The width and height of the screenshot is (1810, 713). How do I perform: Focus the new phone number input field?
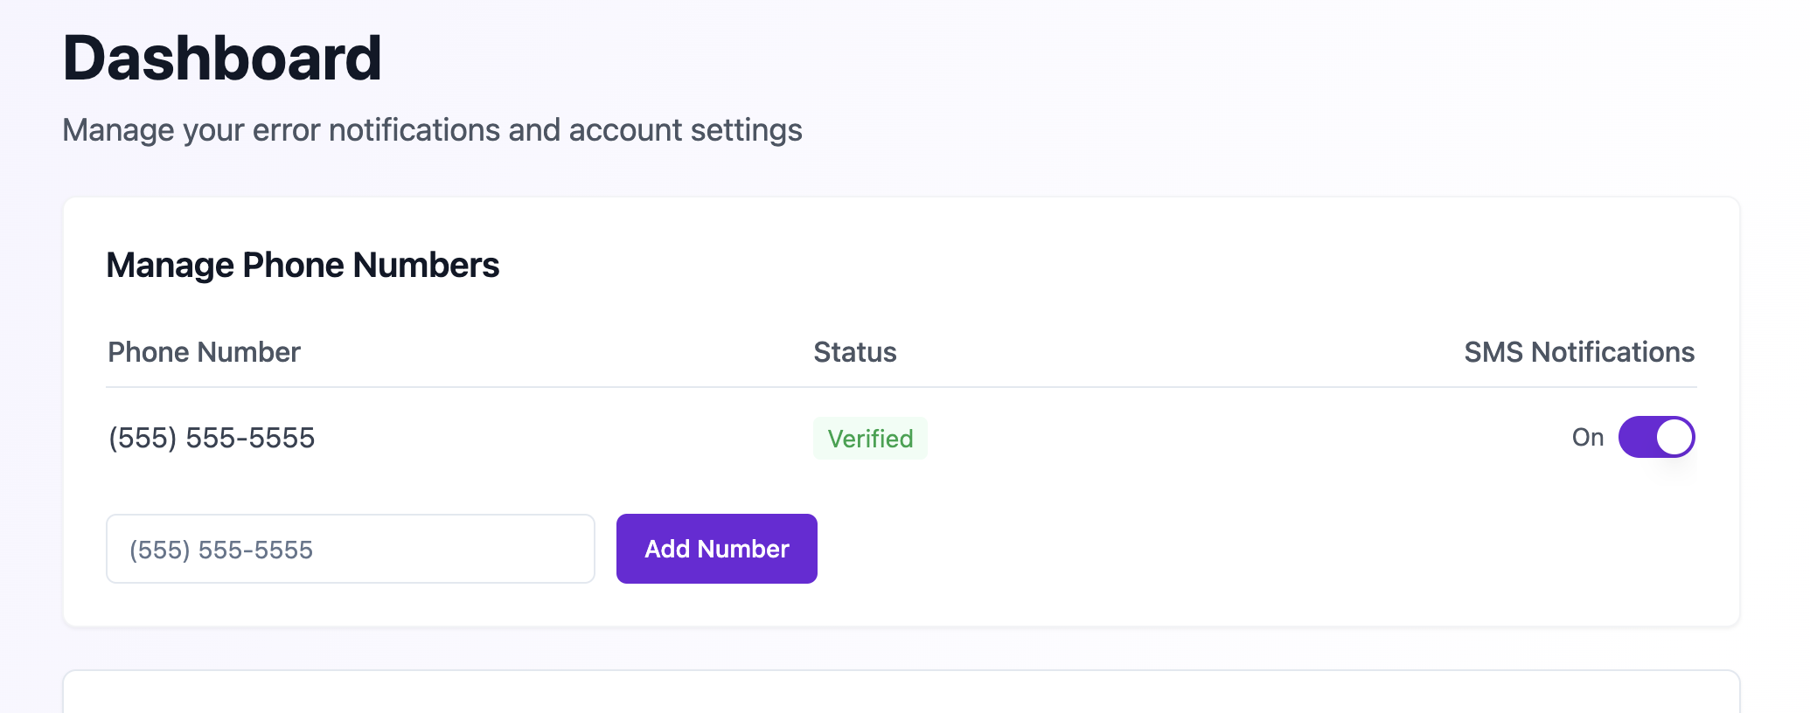(351, 549)
